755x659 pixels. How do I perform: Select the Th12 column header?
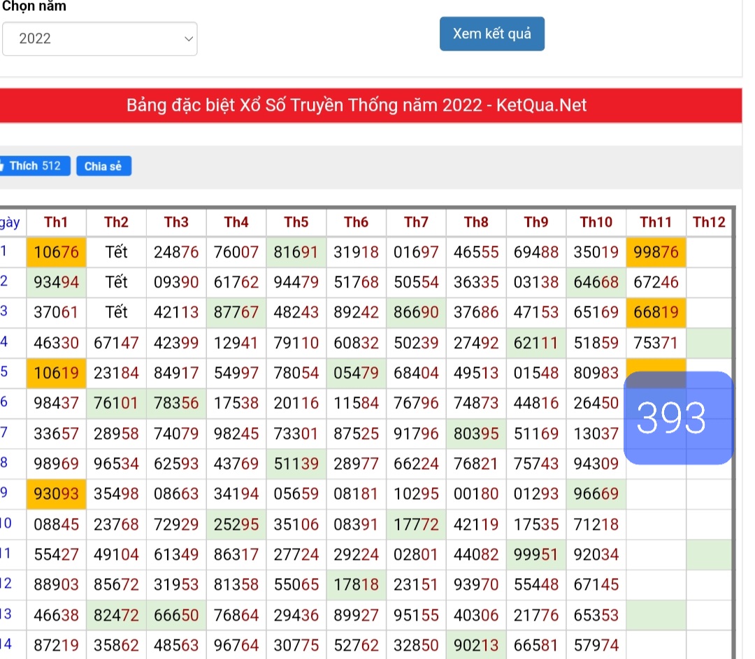[x=709, y=222]
